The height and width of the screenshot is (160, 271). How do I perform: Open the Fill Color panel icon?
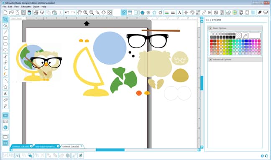(x=124, y=12)
